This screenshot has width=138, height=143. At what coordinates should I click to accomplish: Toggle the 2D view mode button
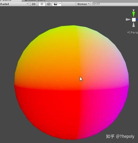tap(33, 4)
